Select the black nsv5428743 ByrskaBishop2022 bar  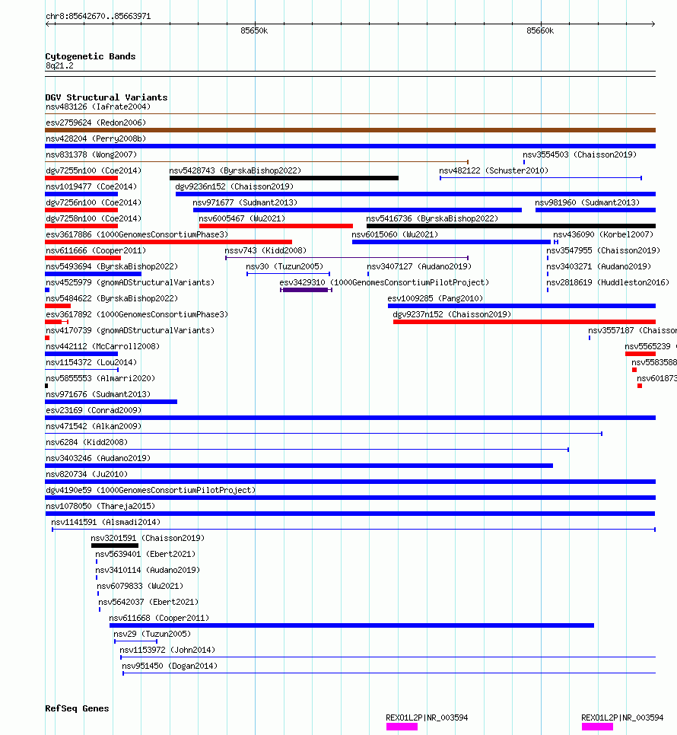(284, 178)
